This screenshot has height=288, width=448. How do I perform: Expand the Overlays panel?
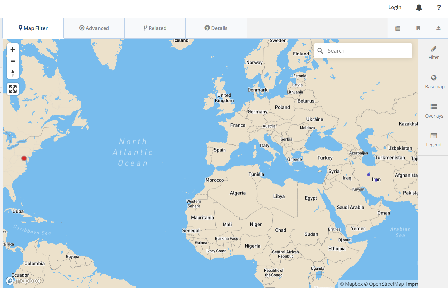pyautogui.click(x=434, y=111)
